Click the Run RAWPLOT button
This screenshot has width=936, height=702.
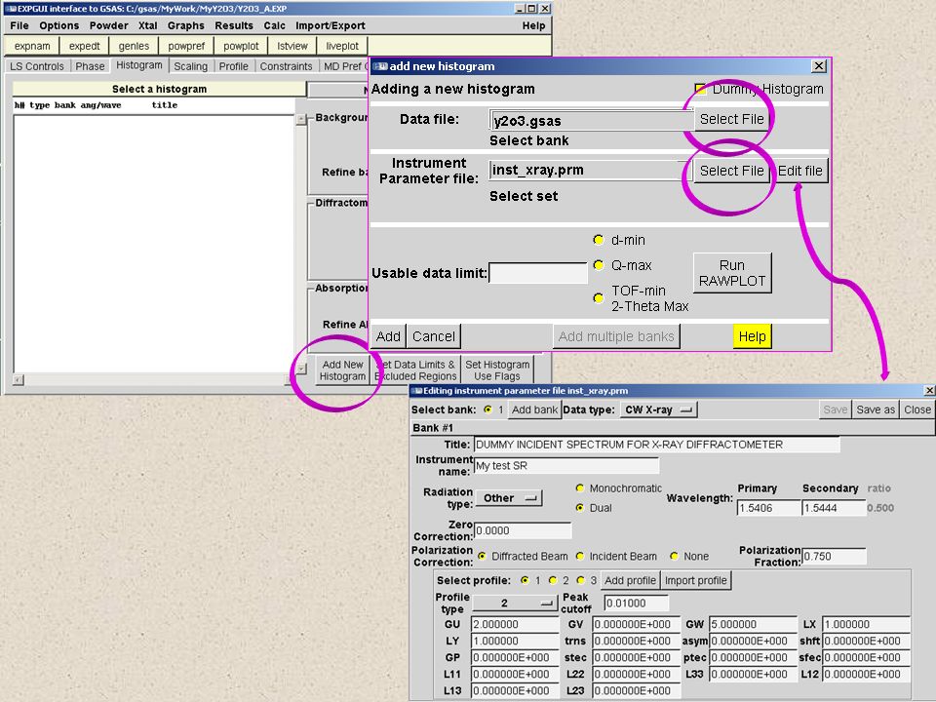(732, 273)
